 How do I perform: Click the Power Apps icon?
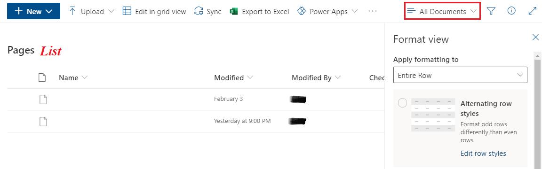(302, 11)
